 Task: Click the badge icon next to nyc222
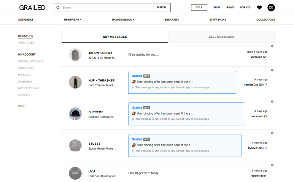[266, 148]
